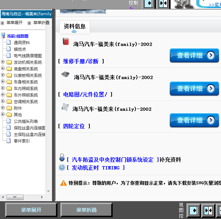Open the 维修手册/诊断 link
221x219 pixels.
[81, 61]
